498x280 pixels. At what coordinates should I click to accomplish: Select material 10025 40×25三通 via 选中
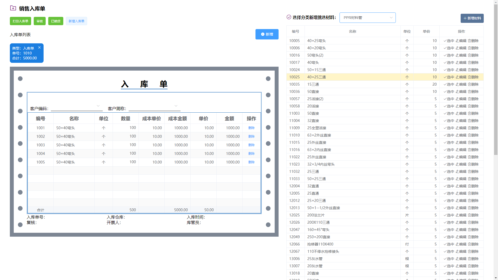coord(449,77)
